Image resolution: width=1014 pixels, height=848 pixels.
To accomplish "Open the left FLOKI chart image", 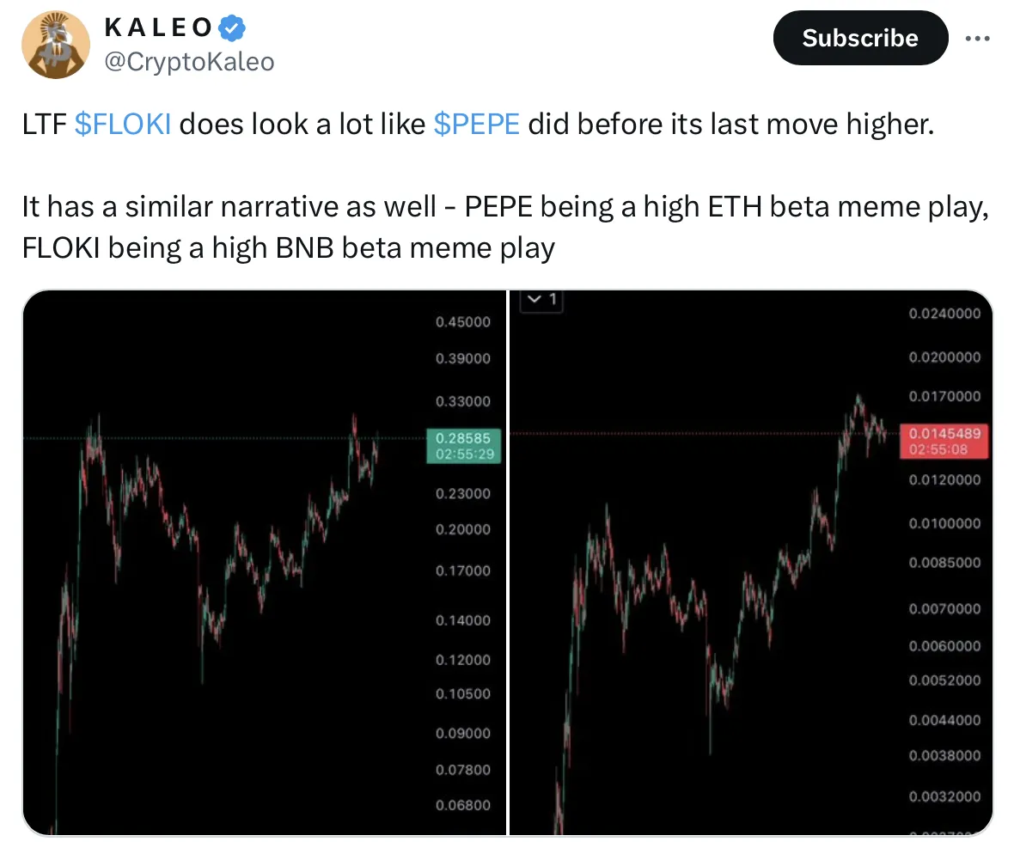I will (x=265, y=562).
